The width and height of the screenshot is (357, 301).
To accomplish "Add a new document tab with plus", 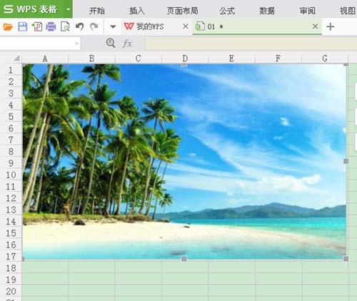I will [x=331, y=26].
